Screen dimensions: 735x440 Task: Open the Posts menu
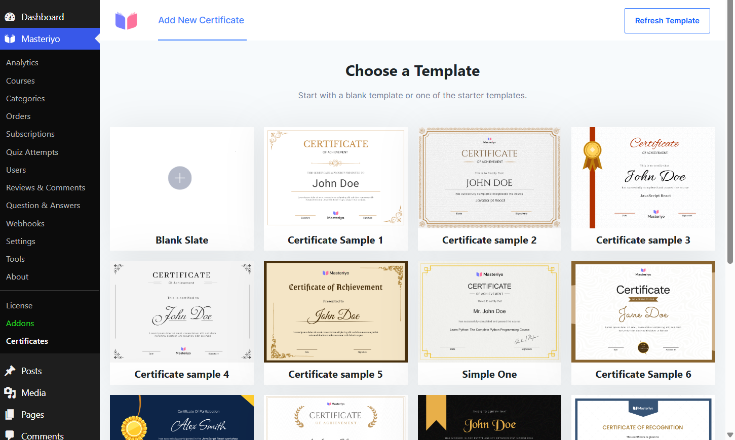coord(31,371)
